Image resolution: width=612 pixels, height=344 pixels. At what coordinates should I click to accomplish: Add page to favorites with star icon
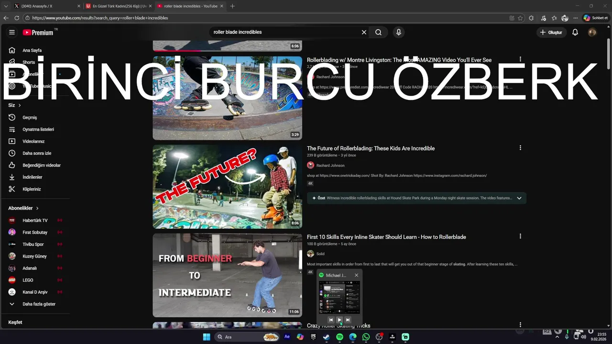tap(520, 18)
